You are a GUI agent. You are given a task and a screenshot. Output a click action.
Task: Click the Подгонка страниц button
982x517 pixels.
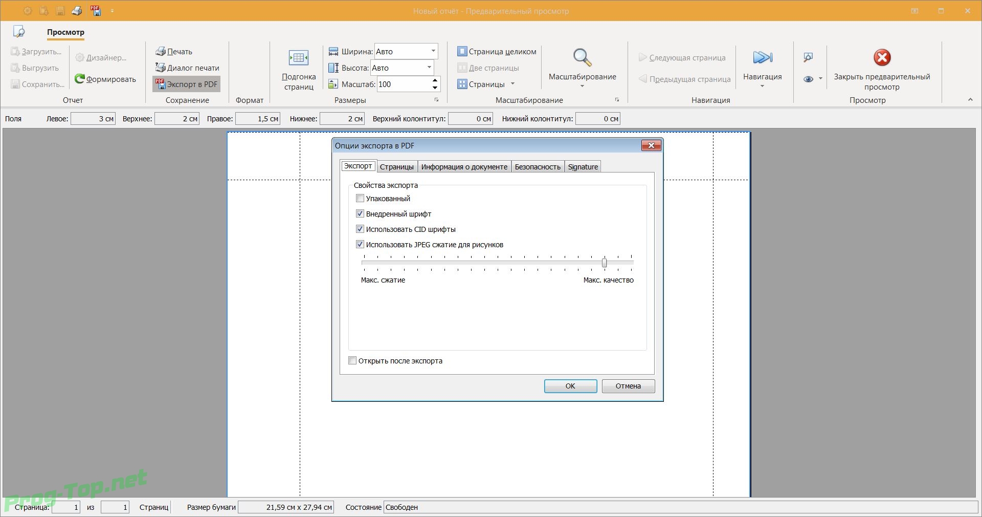click(299, 70)
